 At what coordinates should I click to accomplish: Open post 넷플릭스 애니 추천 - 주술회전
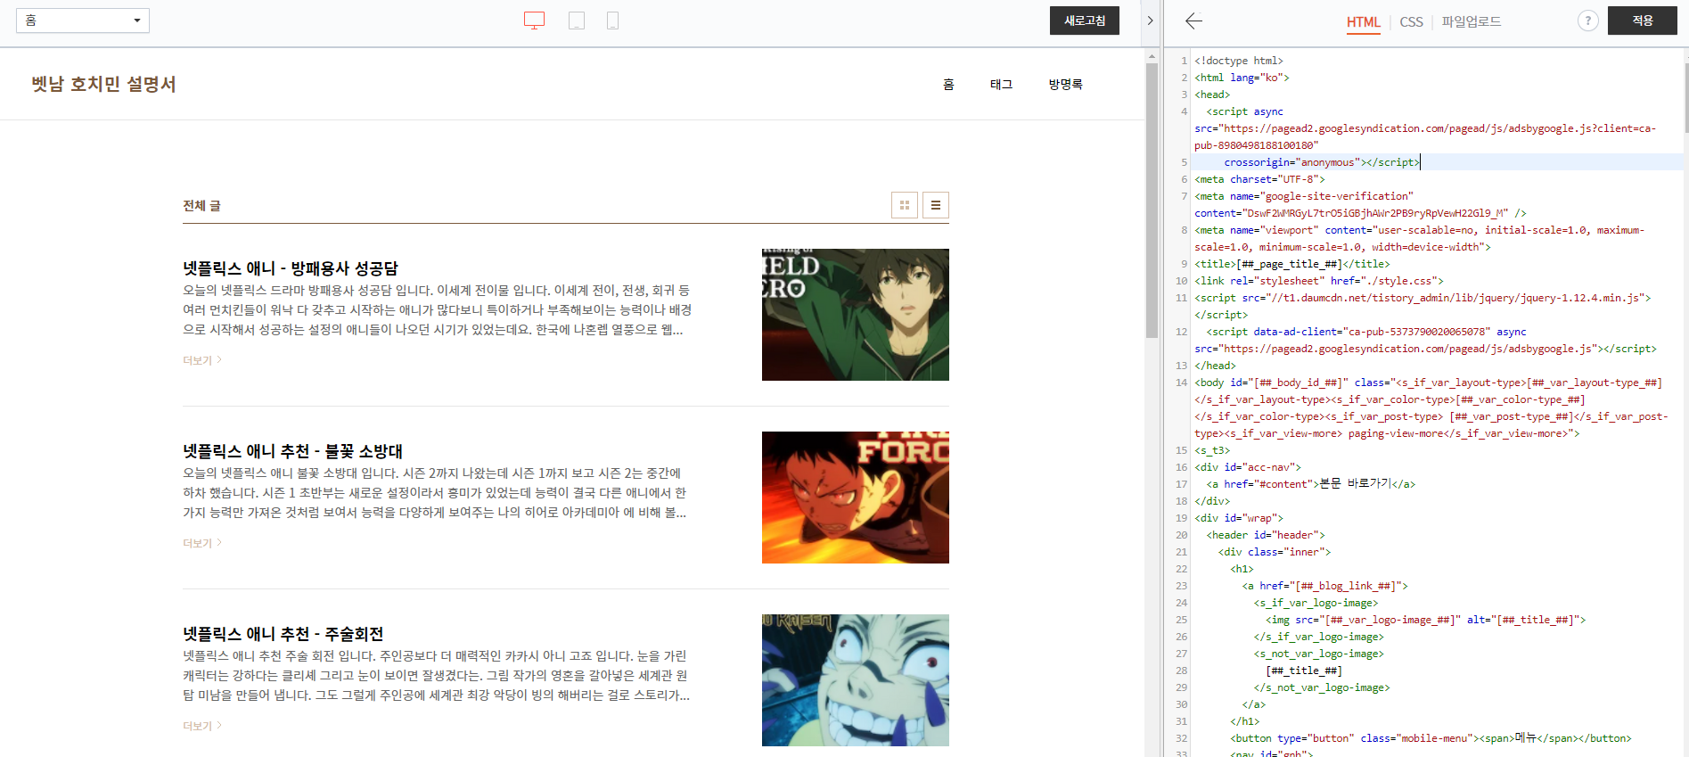click(283, 634)
